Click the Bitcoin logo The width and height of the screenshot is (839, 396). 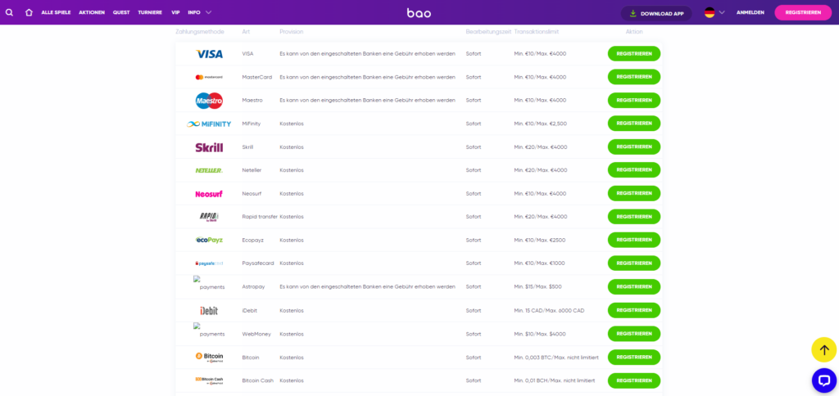click(x=209, y=357)
